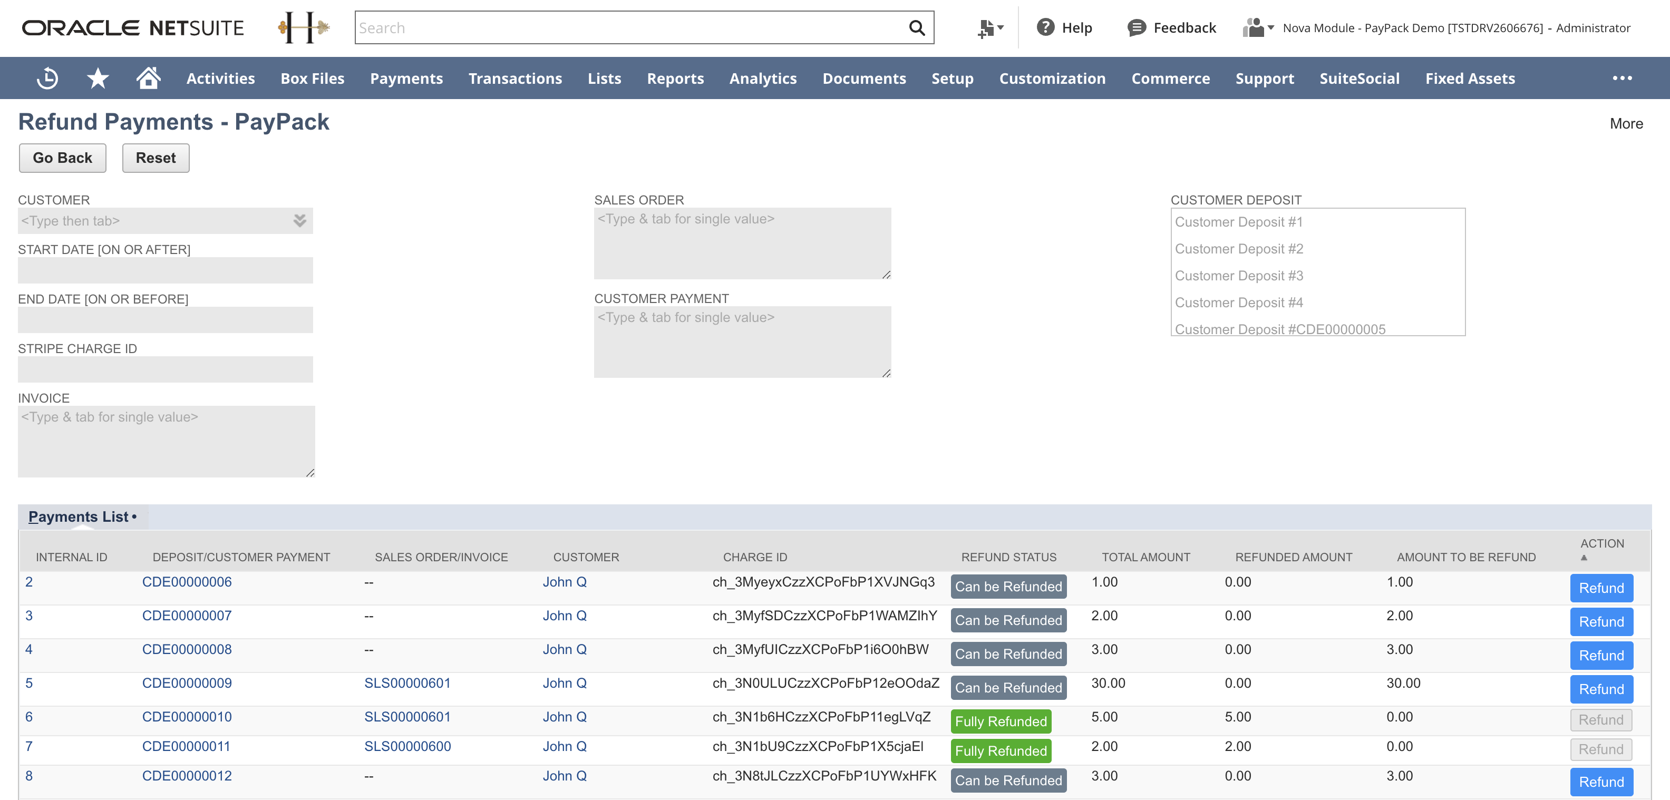This screenshot has height=800, width=1670.
Task: Click Fully Refunded badge for CDE00000010
Action: tap(1001, 721)
